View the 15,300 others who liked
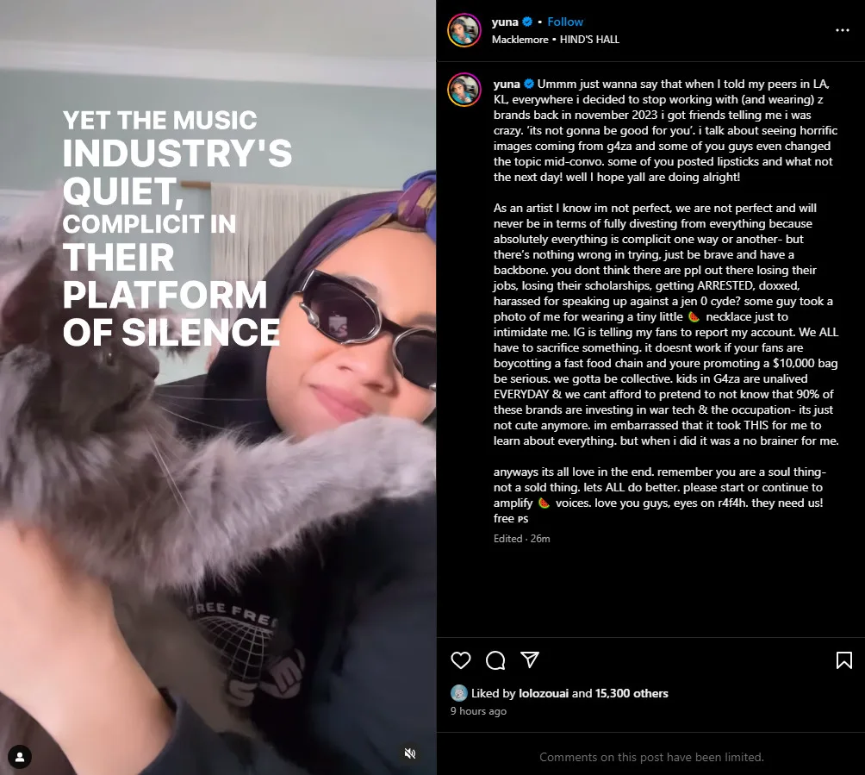The height and width of the screenshot is (775, 865). 632,693
